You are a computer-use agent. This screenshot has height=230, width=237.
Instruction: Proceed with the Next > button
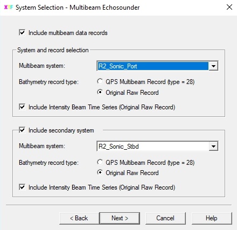coord(120,218)
